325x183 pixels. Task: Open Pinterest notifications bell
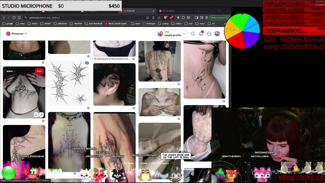(x=201, y=34)
